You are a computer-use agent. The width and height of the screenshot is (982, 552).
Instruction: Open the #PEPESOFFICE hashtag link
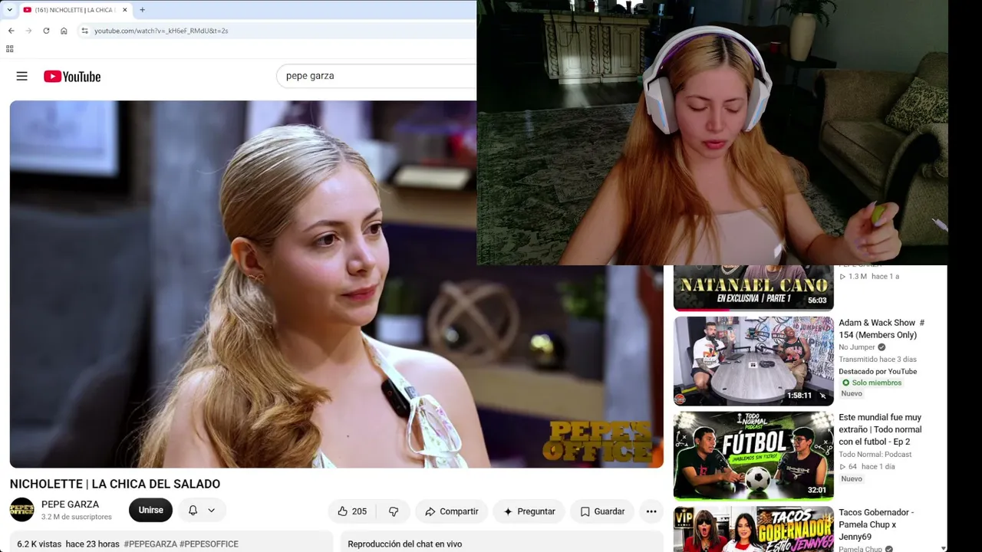pos(209,544)
